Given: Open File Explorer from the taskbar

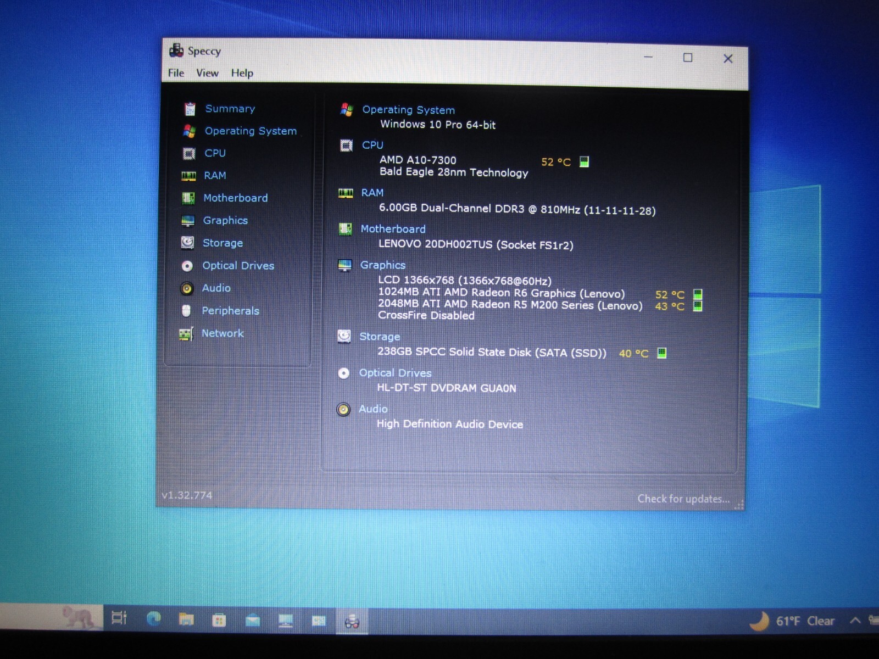Looking at the screenshot, I should (x=186, y=619).
